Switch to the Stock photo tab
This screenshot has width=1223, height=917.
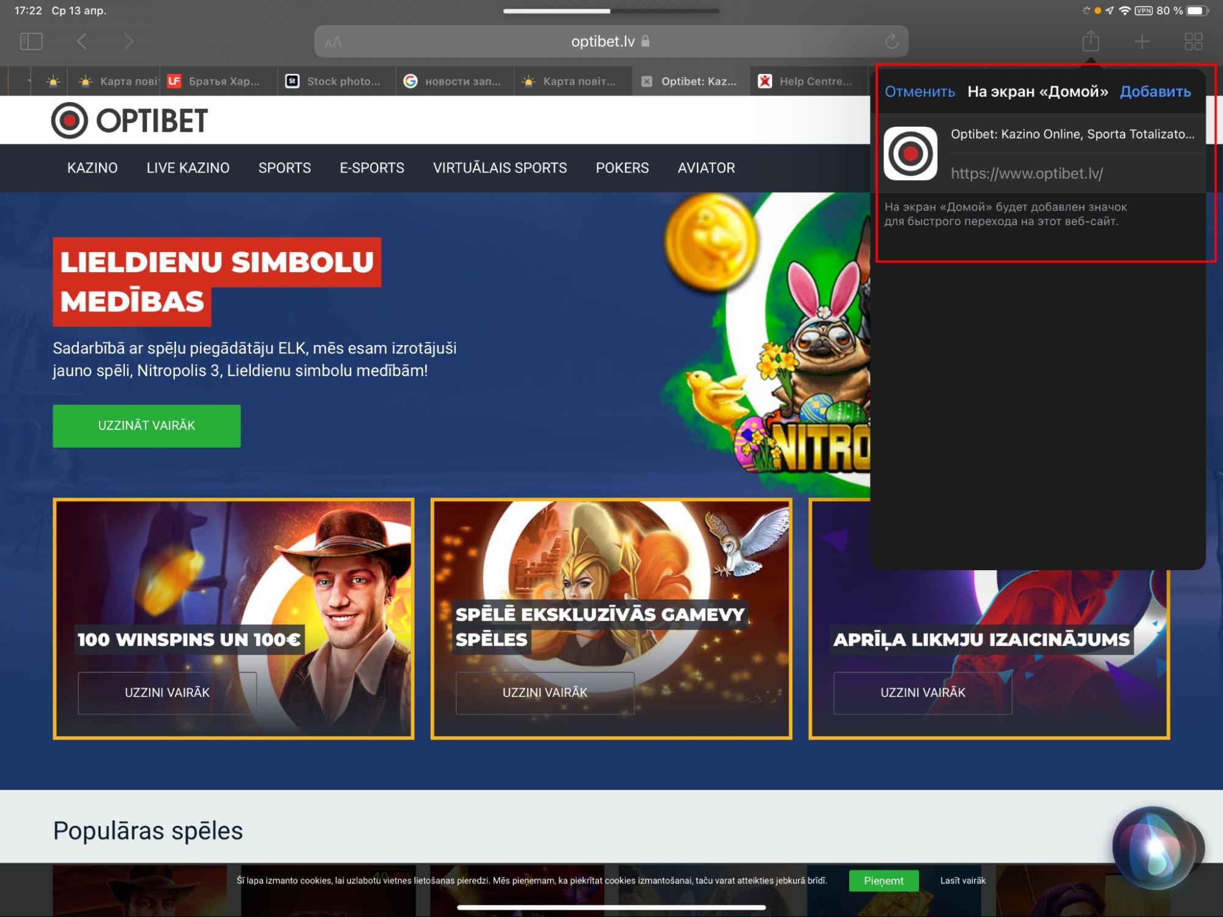[x=336, y=81]
